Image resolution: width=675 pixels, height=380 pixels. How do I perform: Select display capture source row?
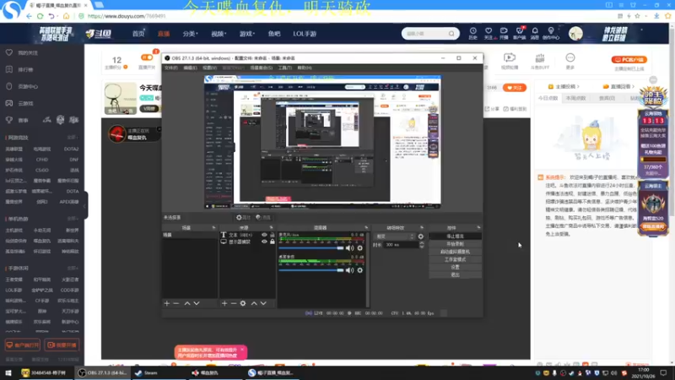tap(247, 242)
